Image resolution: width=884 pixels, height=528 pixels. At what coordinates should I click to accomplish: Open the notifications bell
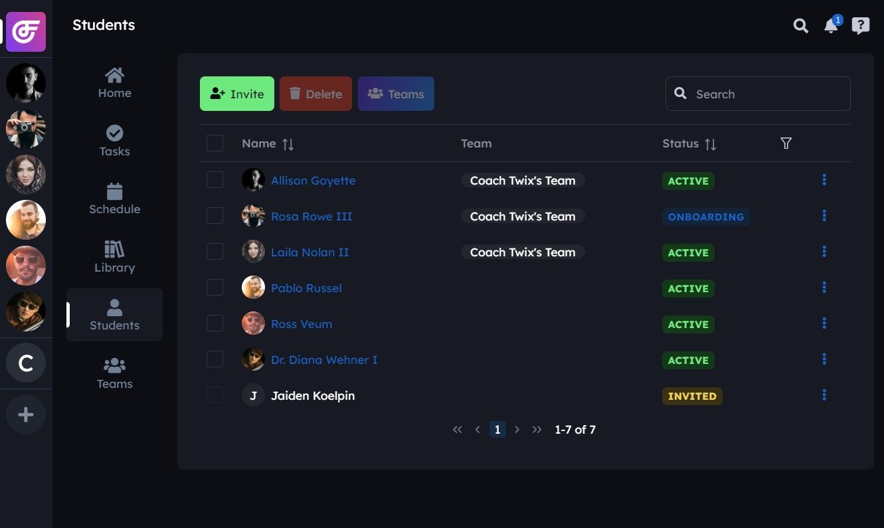pyautogui.click(x=831, y=26)
